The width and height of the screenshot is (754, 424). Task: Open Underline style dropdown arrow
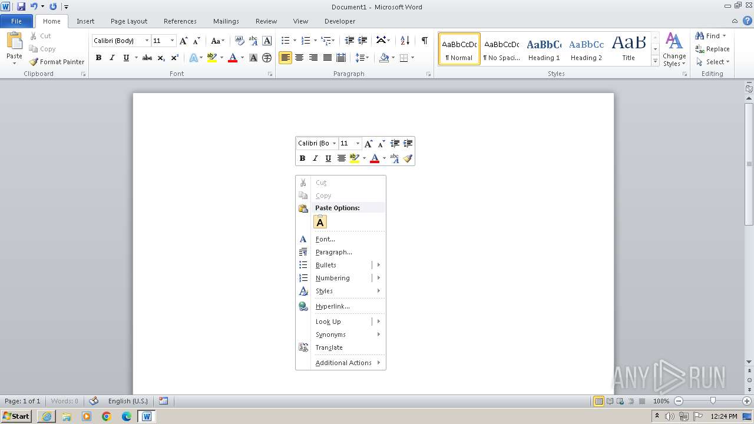[x=136, y=58]
